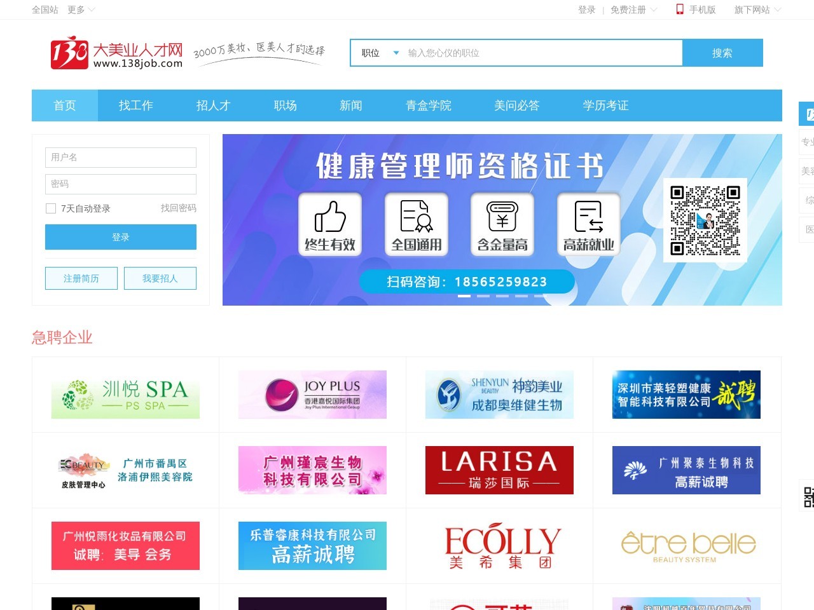The image size is (814, 610).
Task: Expand the 更多 dropdown in top bar
Action: [81, 10]
